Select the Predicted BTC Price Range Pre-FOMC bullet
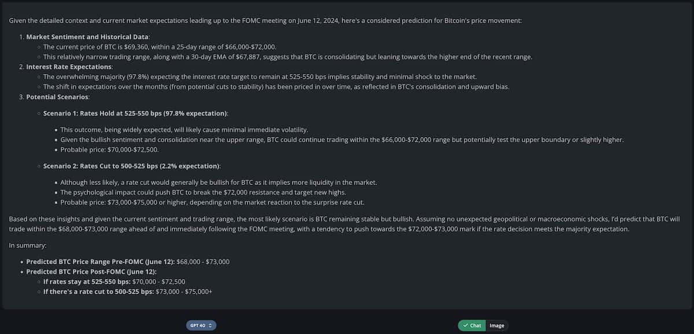The height and width of the screenshot is (334, 694). point(128,261)
